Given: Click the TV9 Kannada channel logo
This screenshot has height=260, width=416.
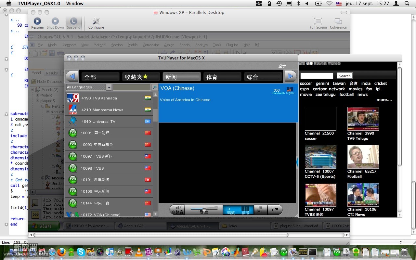Looking at the screenshot, I should tap(73, 98).
